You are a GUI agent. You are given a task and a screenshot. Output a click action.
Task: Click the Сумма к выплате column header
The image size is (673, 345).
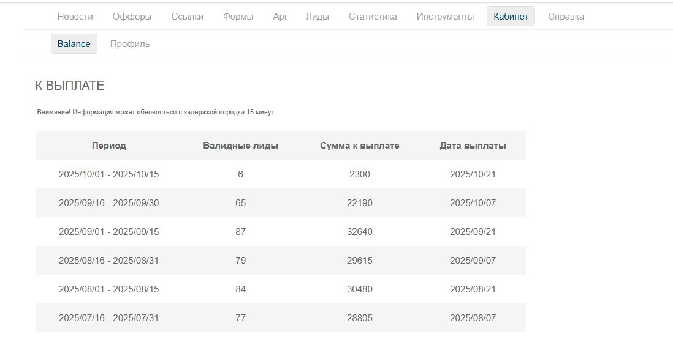359,146
